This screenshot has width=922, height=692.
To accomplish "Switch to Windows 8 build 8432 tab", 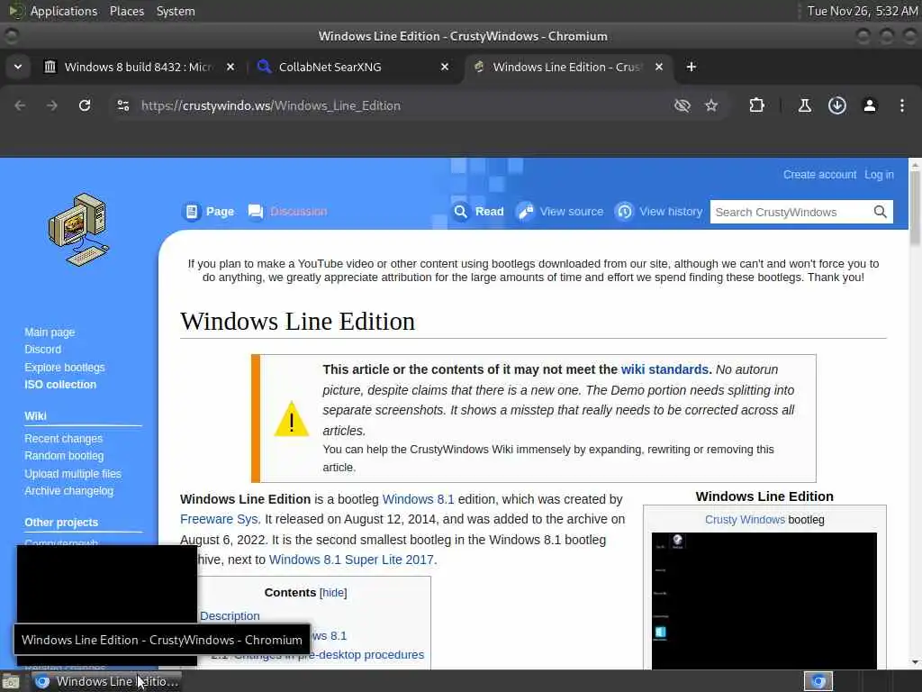I will [138, 67].
